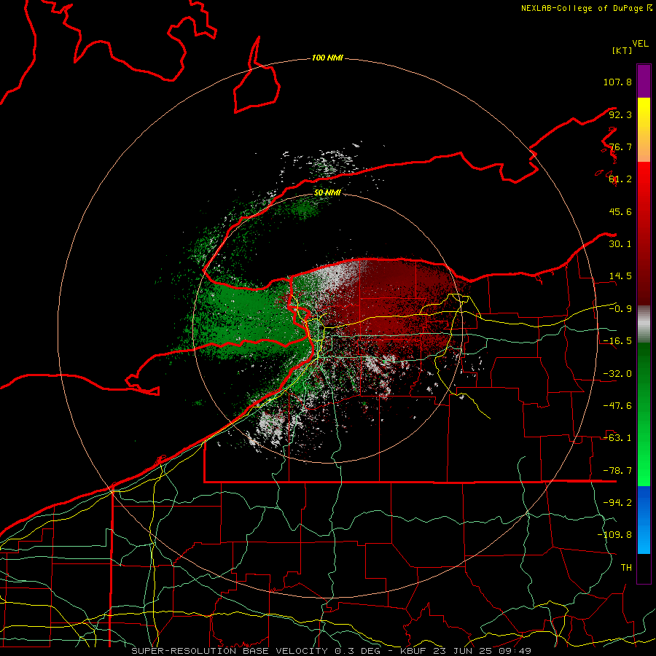
Task: Click the [KT] units label
Action: click(x=622, y=50)
